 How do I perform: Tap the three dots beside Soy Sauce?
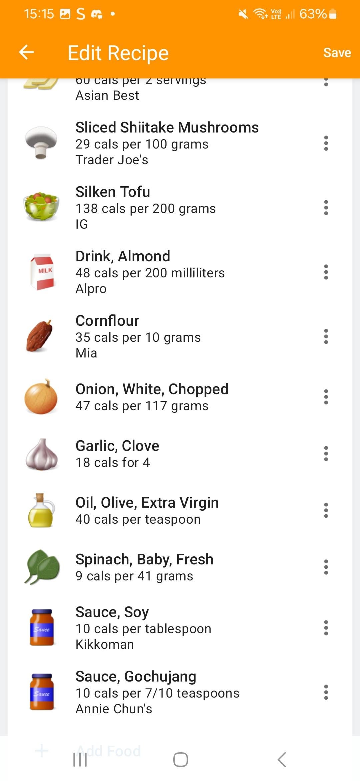326,628
